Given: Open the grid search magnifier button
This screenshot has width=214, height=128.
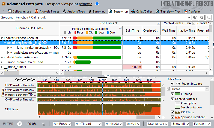Looking at the screenshot, I should tap(201, 18).
